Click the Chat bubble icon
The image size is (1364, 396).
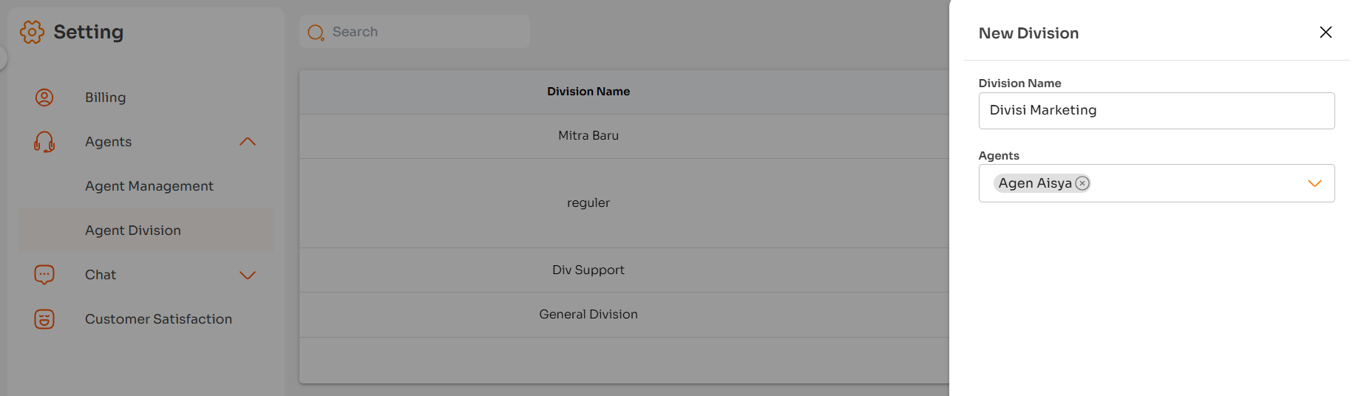pos(44,275)
